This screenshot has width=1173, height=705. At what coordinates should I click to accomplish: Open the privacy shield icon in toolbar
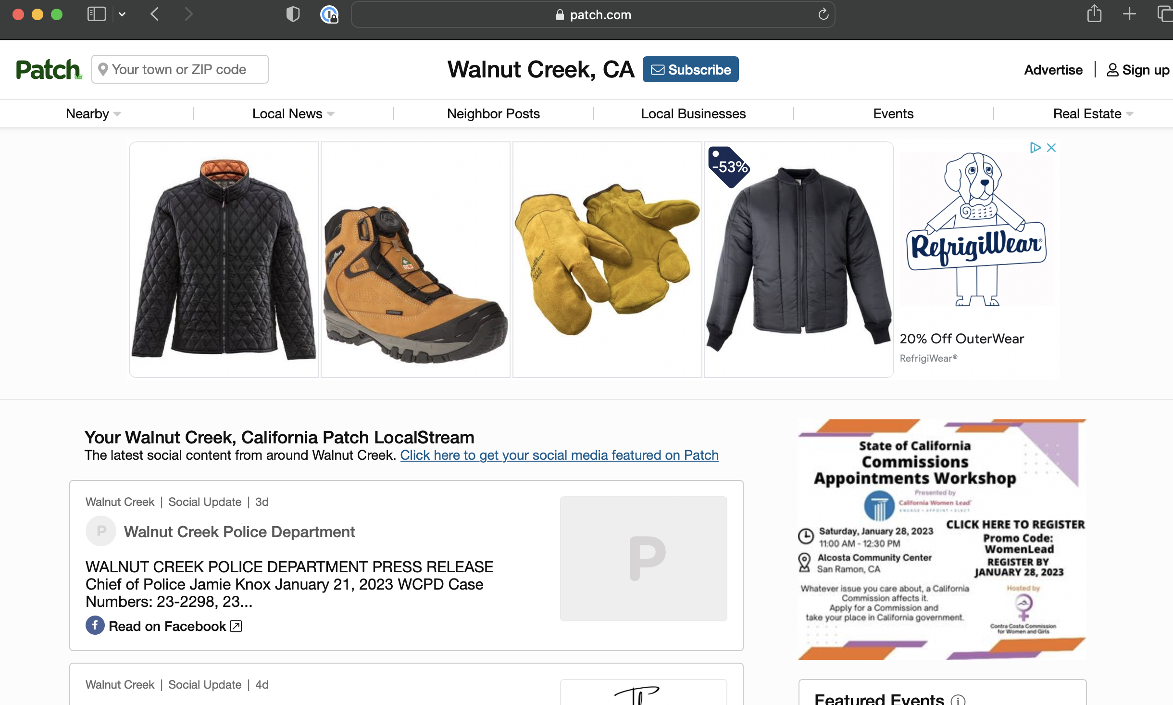pos(293,14)
